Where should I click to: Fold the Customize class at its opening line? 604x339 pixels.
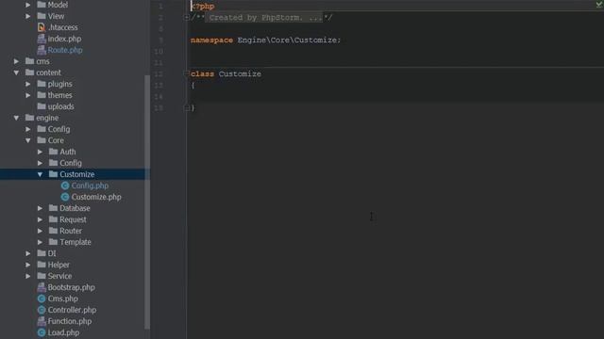point(187,73)
